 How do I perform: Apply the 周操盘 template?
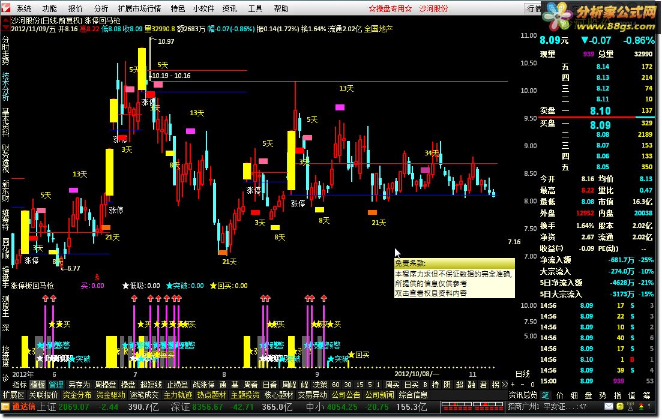(105, 385)
